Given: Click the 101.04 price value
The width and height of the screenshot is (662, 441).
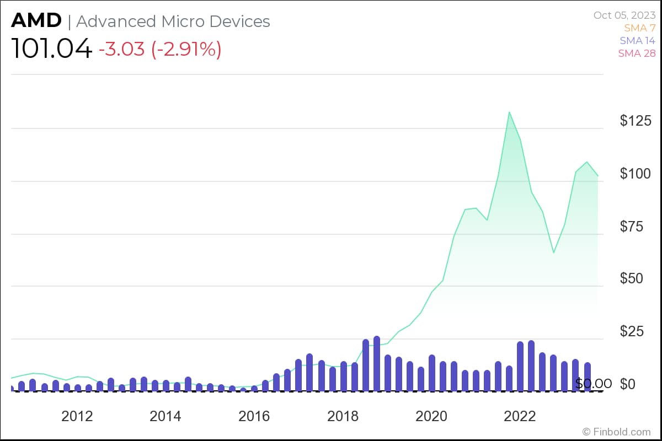Looking at the screenshot, I should pos(51,49).
